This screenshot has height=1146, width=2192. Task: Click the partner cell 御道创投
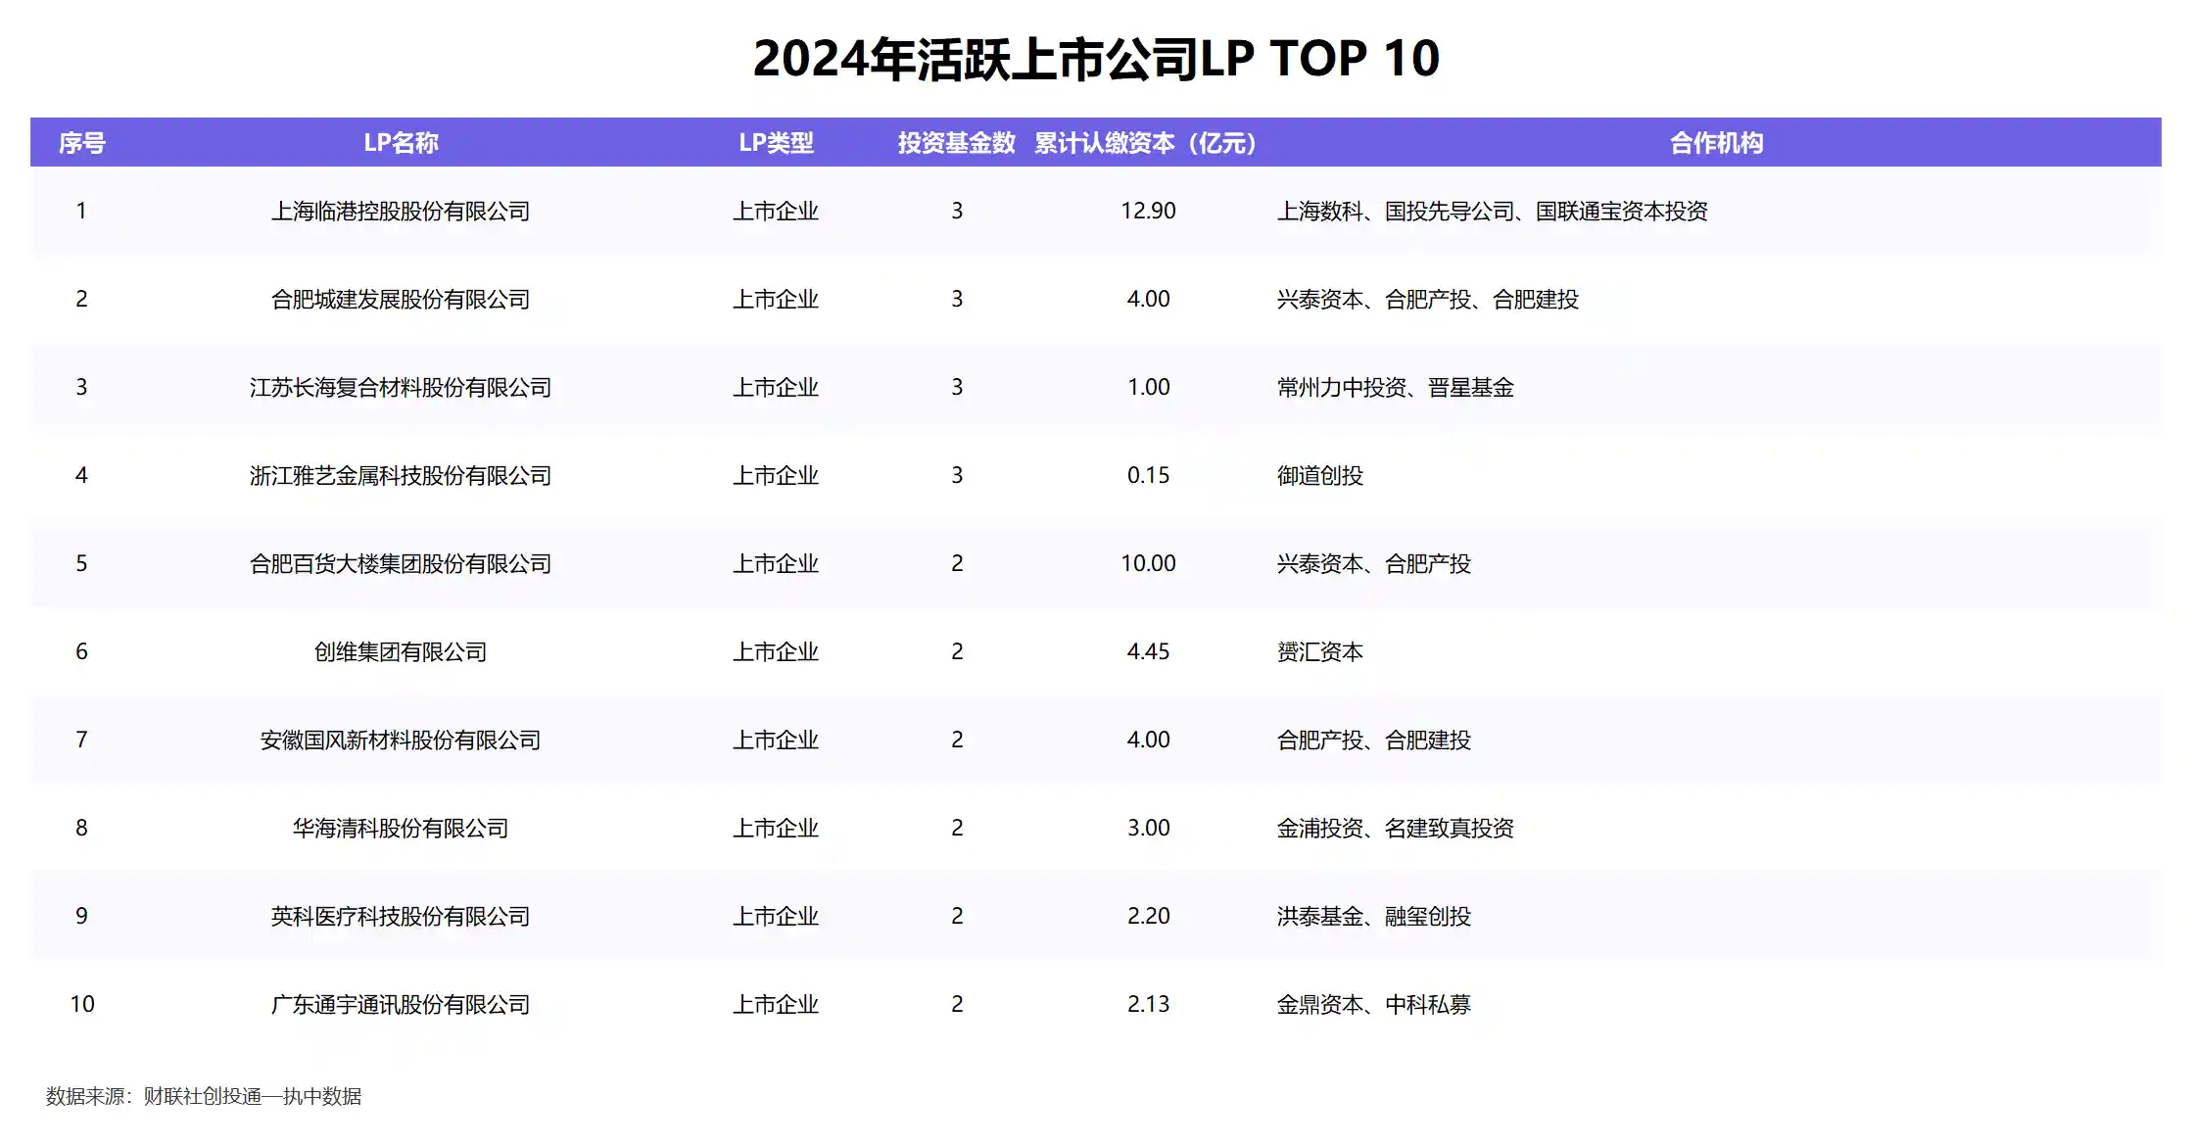1319,475
